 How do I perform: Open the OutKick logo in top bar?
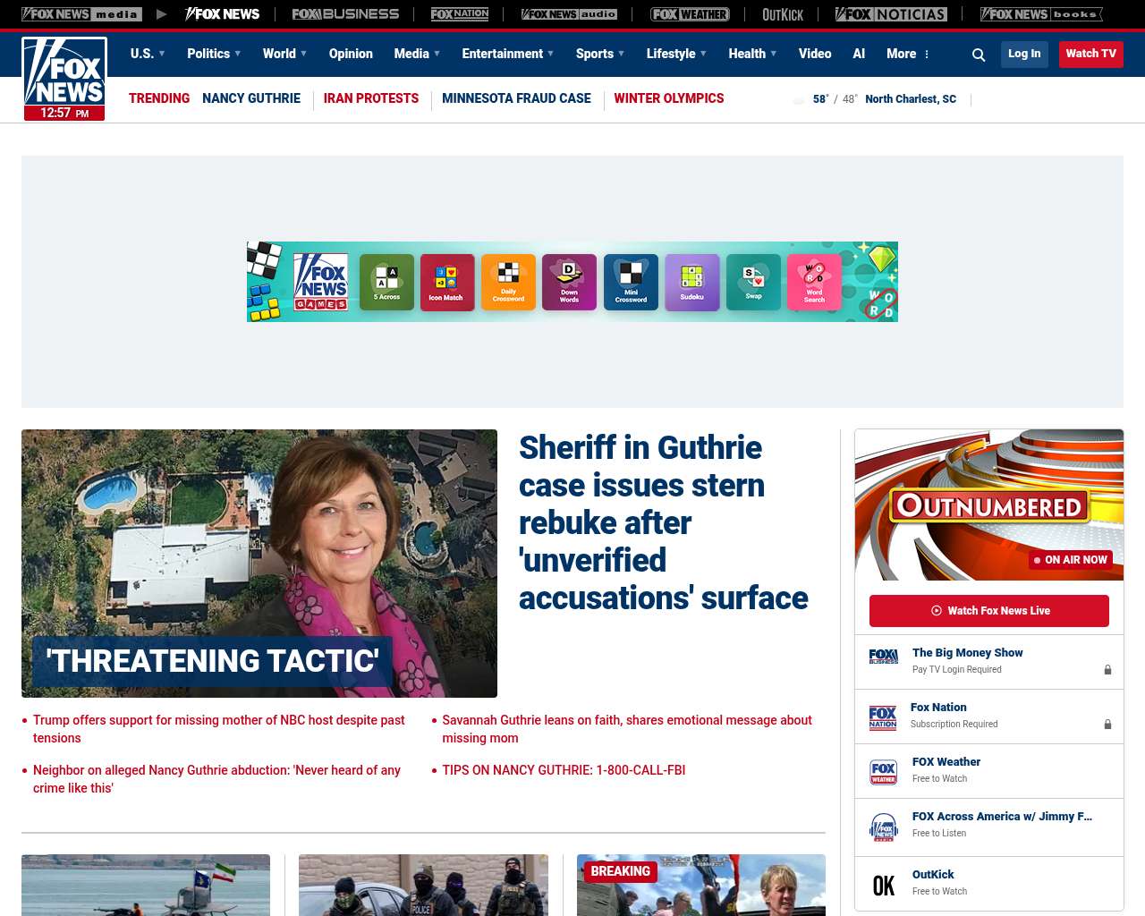[783, 14]
